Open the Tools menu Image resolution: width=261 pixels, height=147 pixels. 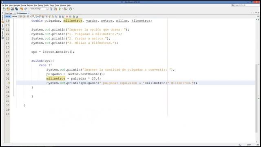tap(57, 5)
